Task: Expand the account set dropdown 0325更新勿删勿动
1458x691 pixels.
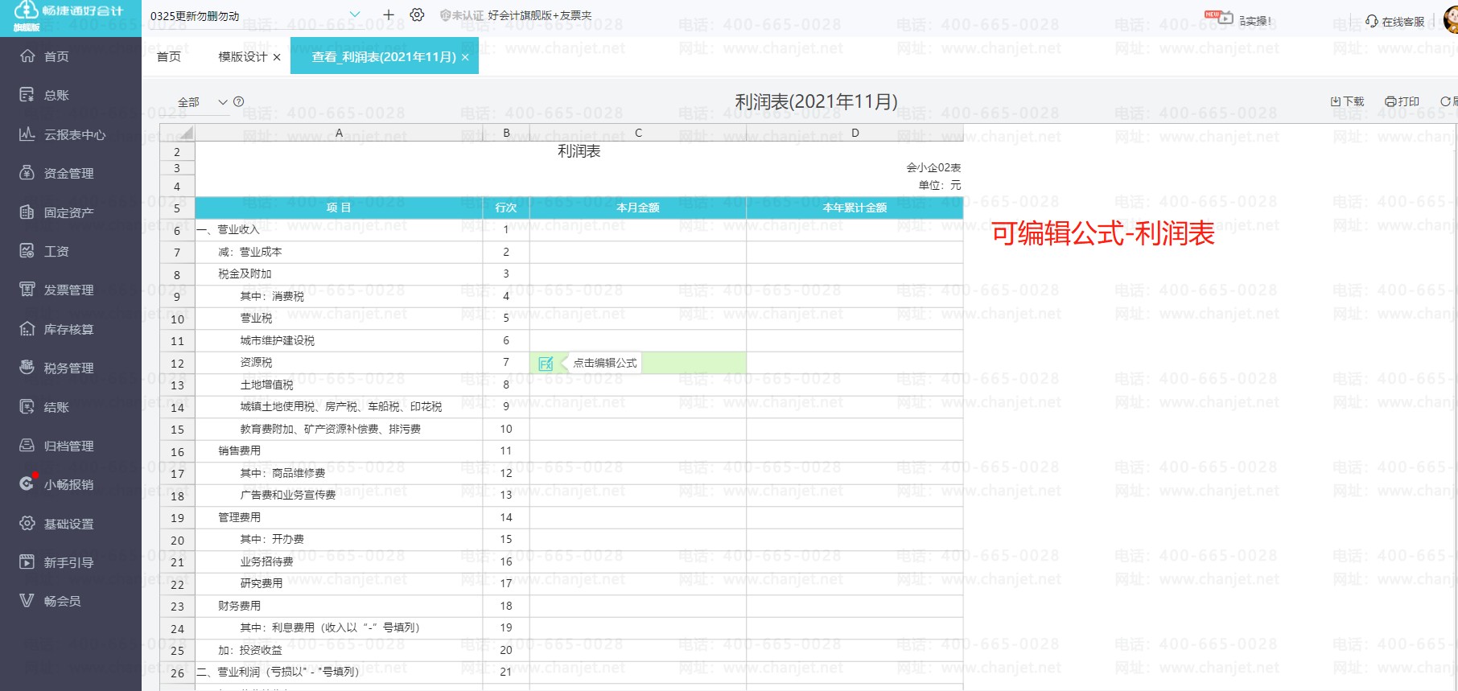Action: point(355,15)
